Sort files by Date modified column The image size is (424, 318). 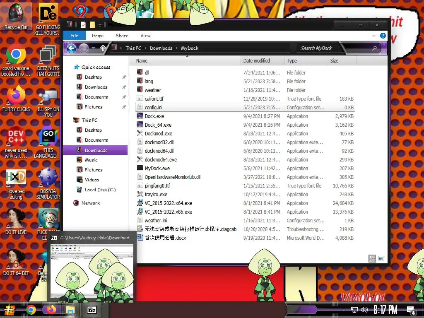pyautogui.click(x=262, y=61)
